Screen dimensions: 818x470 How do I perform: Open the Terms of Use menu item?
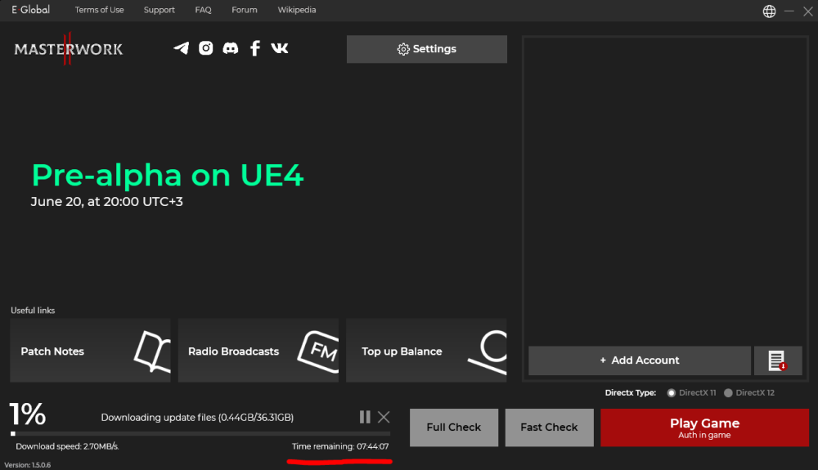point(99,10)
